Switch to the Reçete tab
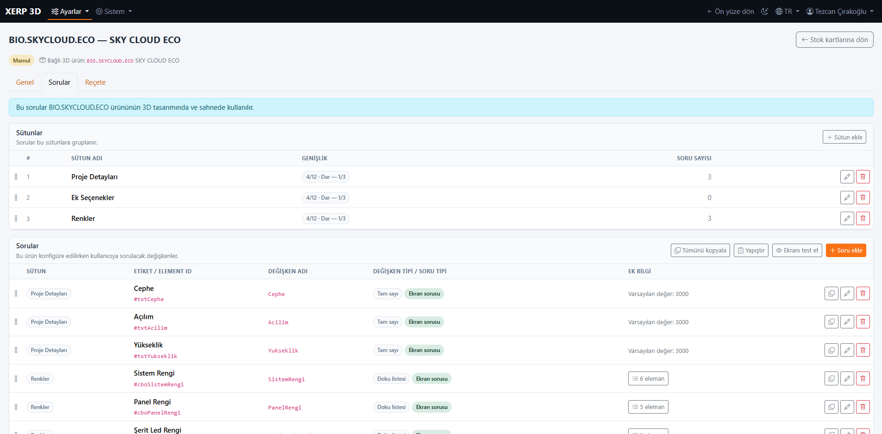882x434 pixels. [x=95, y=82]
